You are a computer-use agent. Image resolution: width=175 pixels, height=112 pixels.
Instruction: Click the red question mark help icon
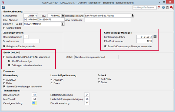159,8
